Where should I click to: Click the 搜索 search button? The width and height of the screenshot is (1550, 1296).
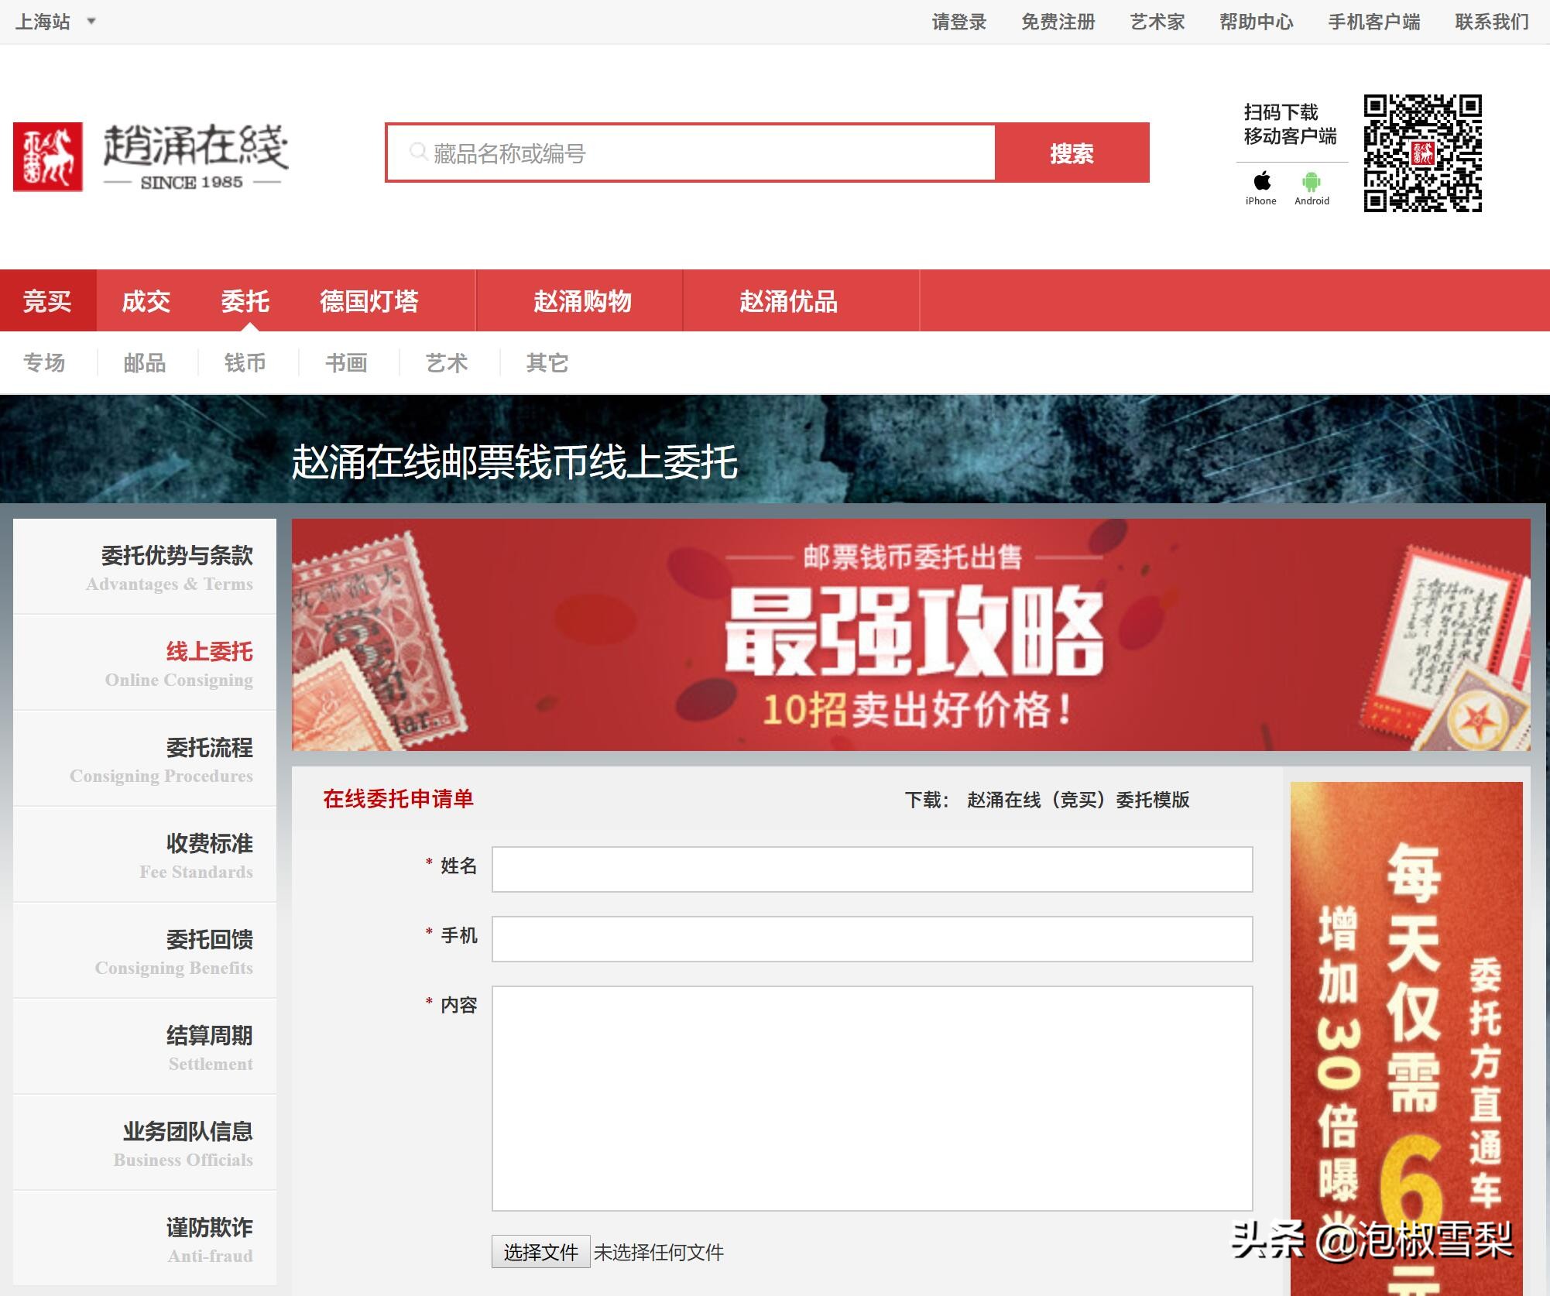click(1070, 153)
